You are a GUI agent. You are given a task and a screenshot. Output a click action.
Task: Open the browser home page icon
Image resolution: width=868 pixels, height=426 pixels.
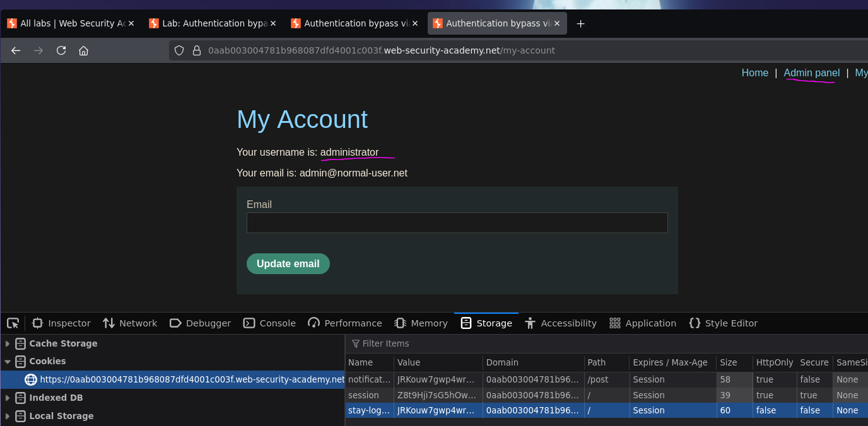click(x=83, y=50)
